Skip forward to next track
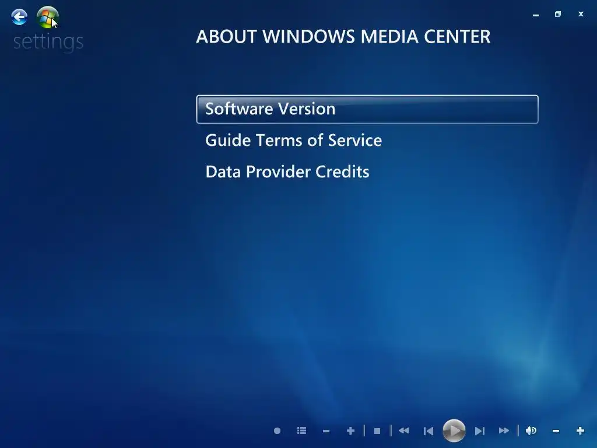Image resolution: width=597 pixels, height=448 pixels. click(x=480, y=431)
